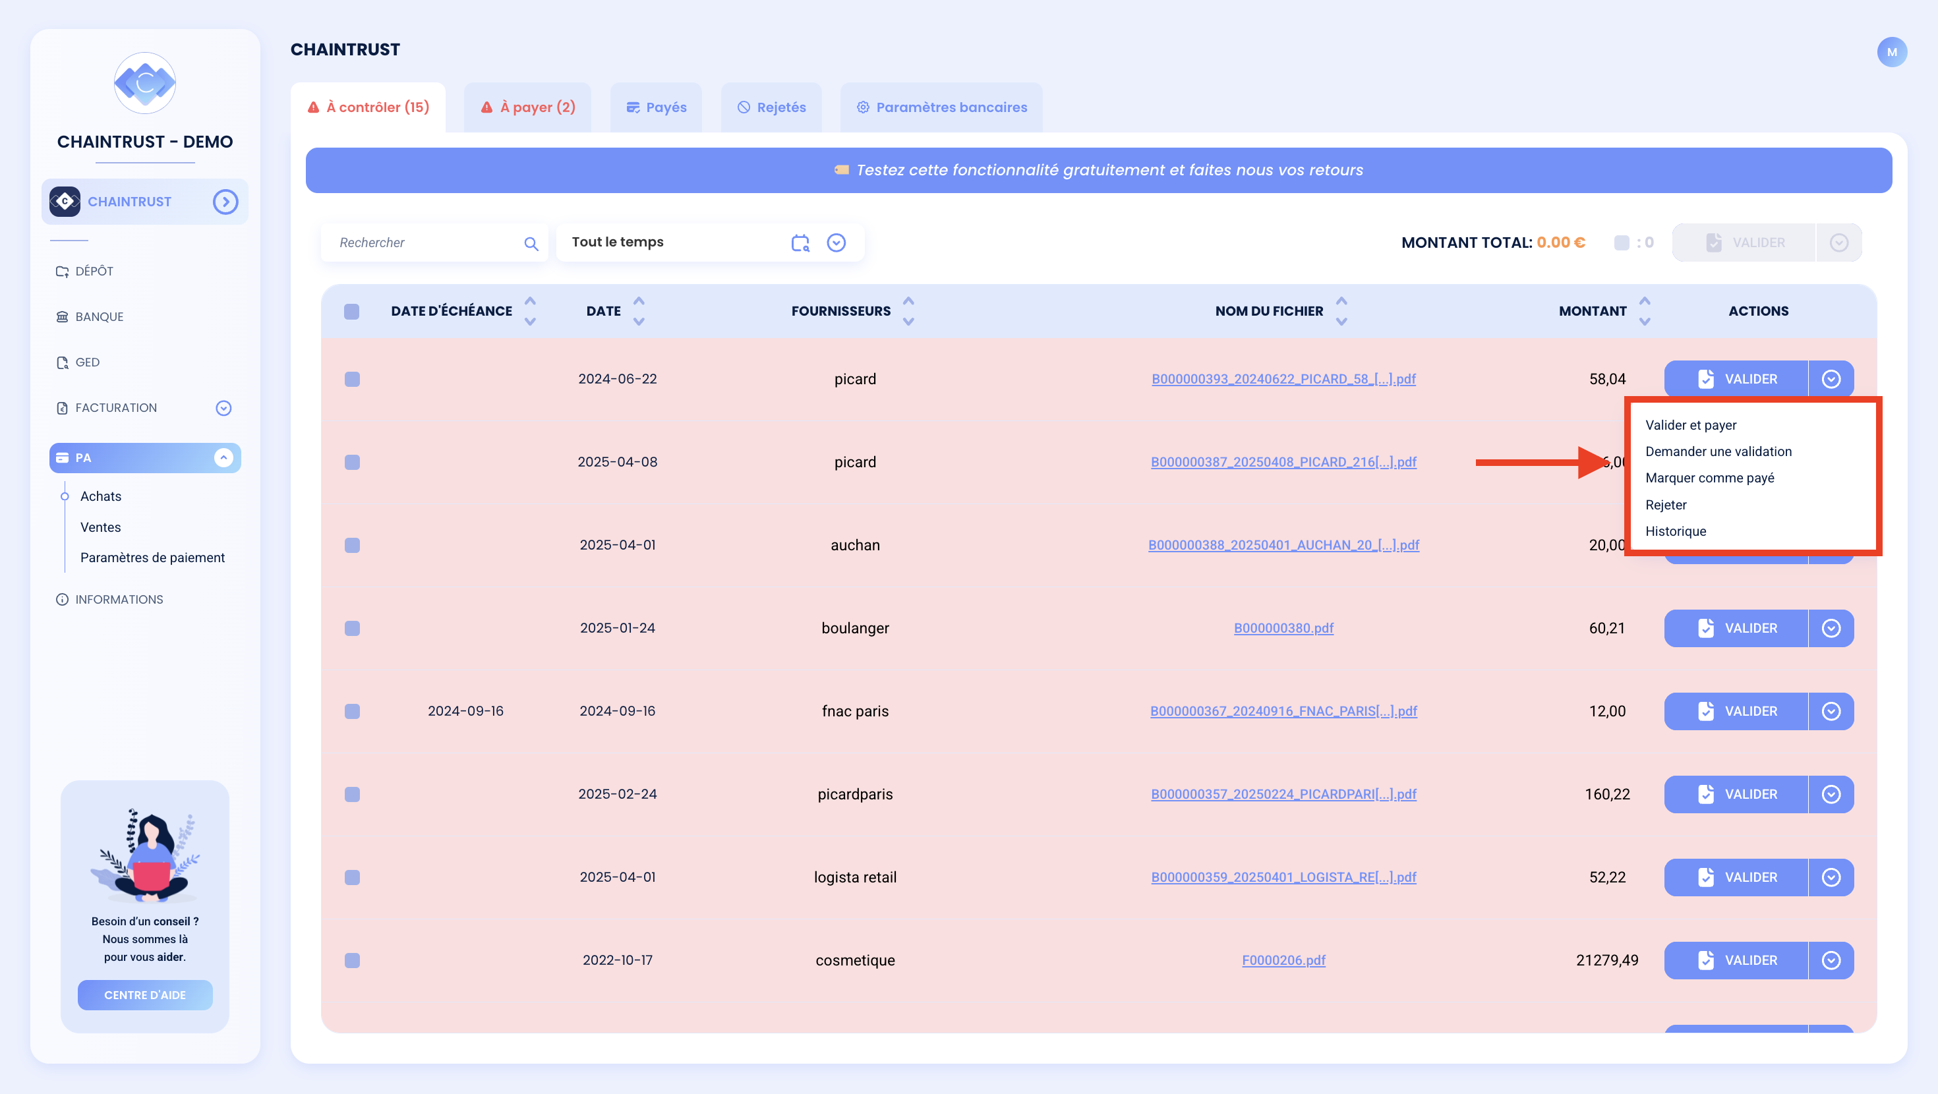The width and height of the screenshot is (1938, 1094).
Task: Expand the Facturation sidebar menu
Action: pos(223,408)
